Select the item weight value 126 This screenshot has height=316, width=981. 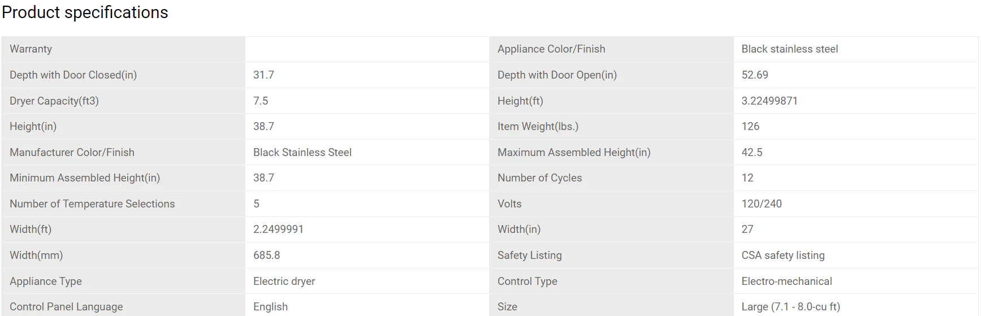750,127
